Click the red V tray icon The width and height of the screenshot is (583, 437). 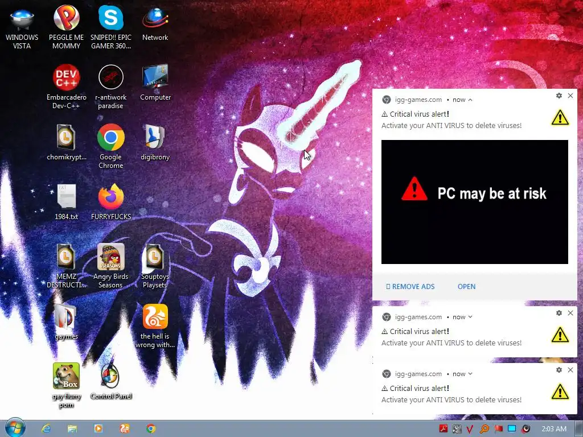coord(470,429)
